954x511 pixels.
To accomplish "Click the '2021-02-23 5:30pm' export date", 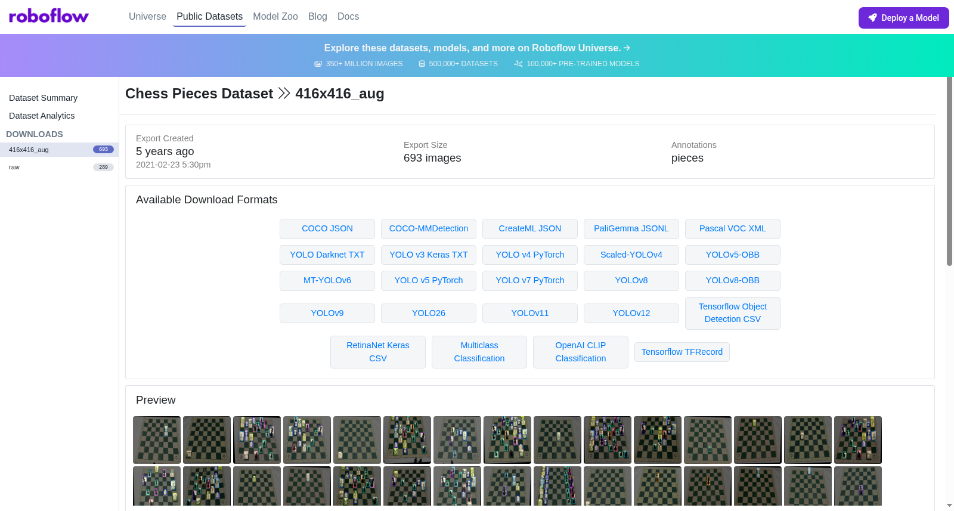I will coord(173,165).
